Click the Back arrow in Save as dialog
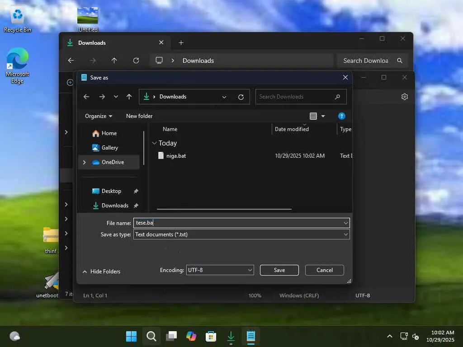This screenshot has height=347, width=463. click(86, 97)
